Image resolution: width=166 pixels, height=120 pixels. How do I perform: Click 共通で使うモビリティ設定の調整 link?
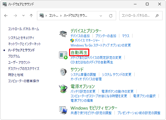(x=91, y=113)
